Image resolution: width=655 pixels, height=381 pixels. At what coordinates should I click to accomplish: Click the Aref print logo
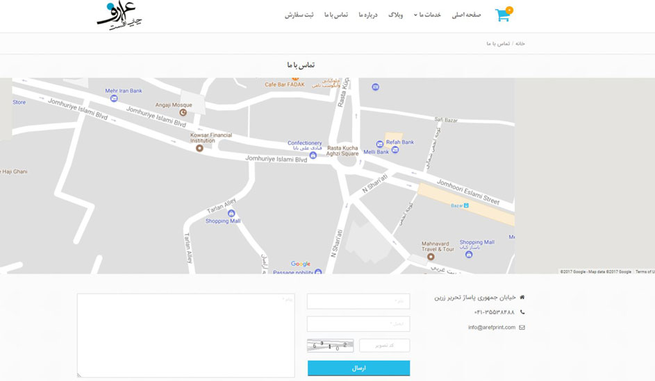pyautogui.click(x=119, y=16)
